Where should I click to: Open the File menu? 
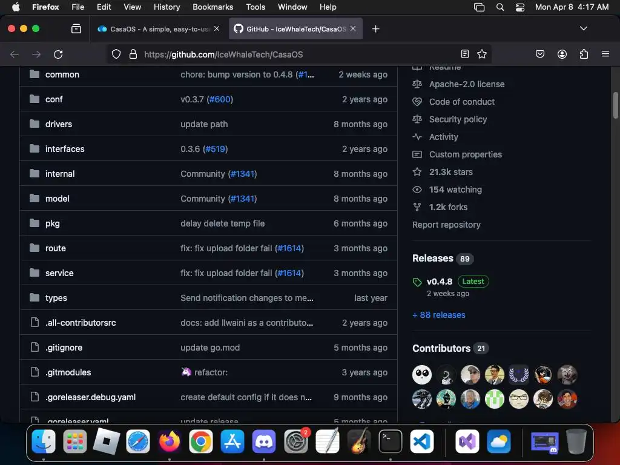pos(78,7)
